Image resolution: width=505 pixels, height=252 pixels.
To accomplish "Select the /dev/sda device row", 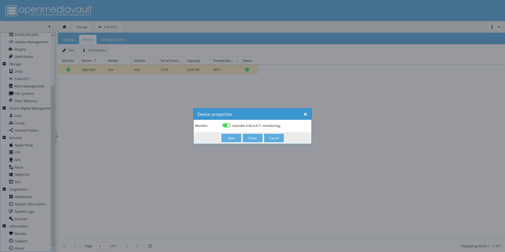I will [158, 69].
